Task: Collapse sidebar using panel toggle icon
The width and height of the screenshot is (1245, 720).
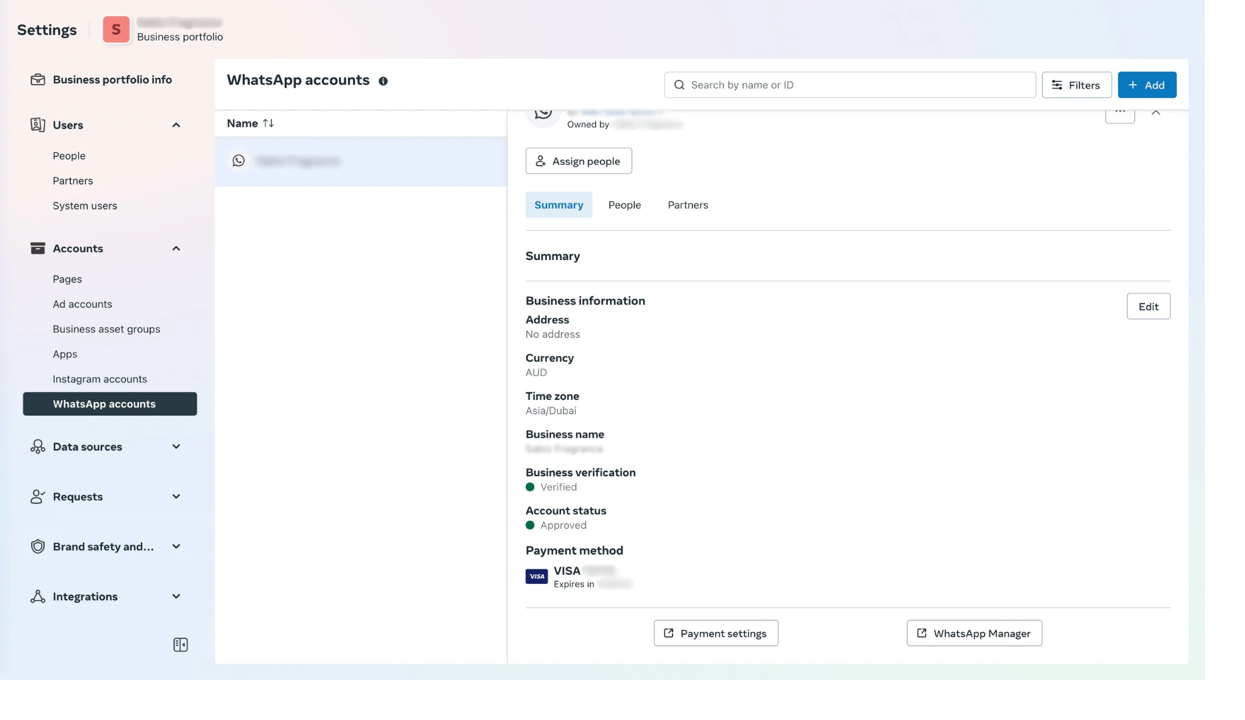Action: coord(180,645)
